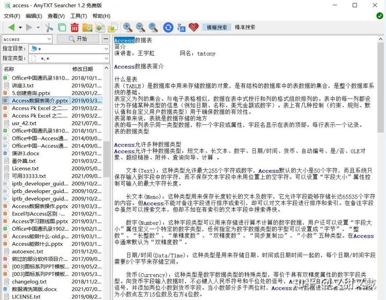
Task: Select the 演讲3.docx result row
Action: click(x=53, y=153)
